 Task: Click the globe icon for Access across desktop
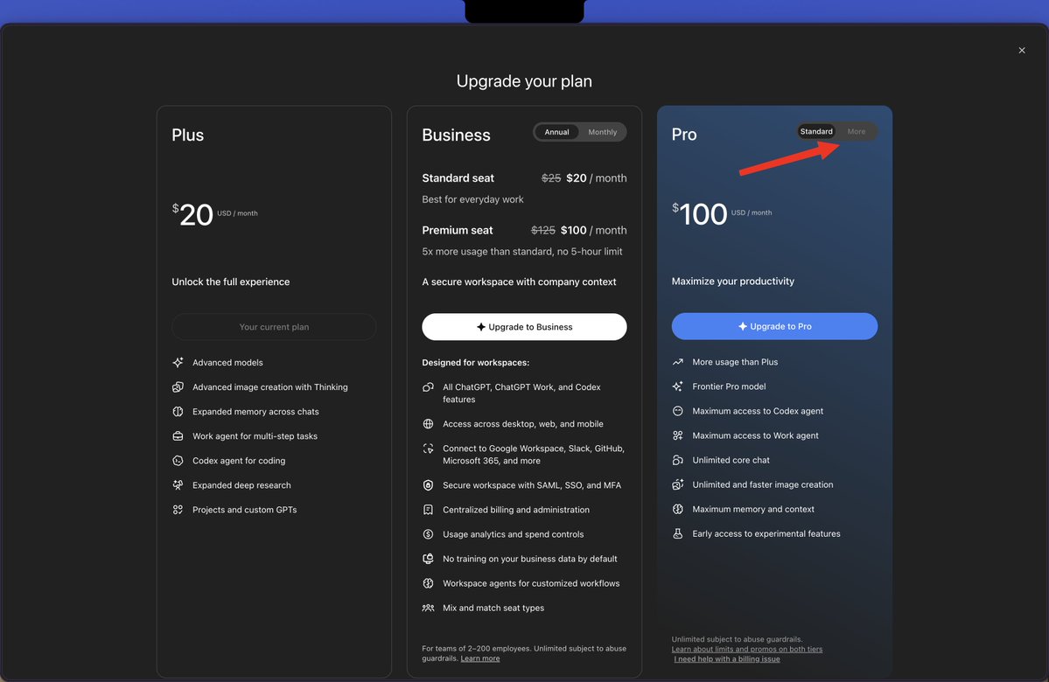(x=428, y=424)
